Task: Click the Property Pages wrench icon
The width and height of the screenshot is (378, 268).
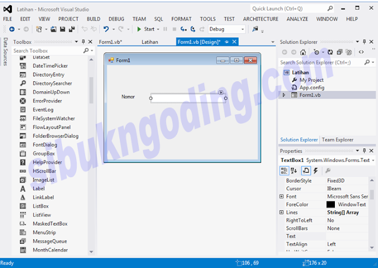Action: [x=328, y=171]
